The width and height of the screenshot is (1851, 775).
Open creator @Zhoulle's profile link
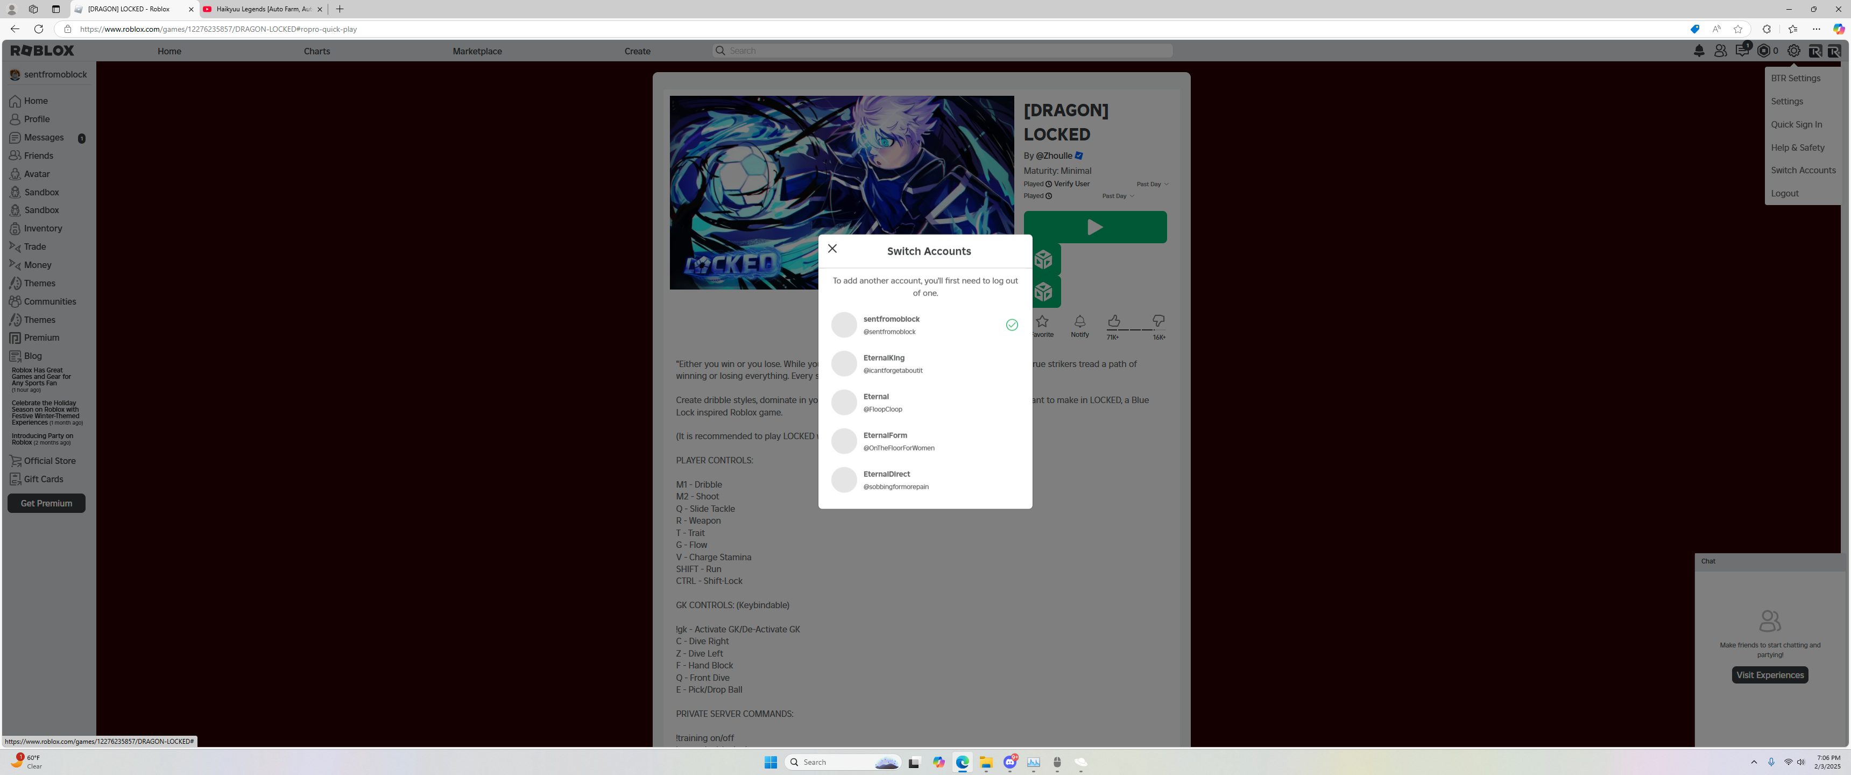tap(1054, 156)
